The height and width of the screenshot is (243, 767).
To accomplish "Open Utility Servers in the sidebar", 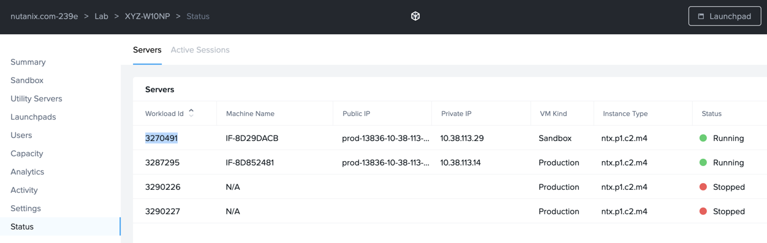I will pos(36,98).
